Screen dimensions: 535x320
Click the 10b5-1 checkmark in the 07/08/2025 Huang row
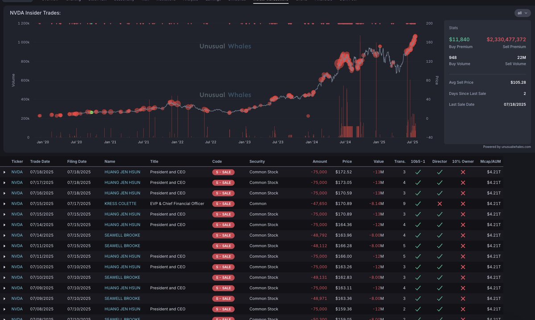pos(418,309)
